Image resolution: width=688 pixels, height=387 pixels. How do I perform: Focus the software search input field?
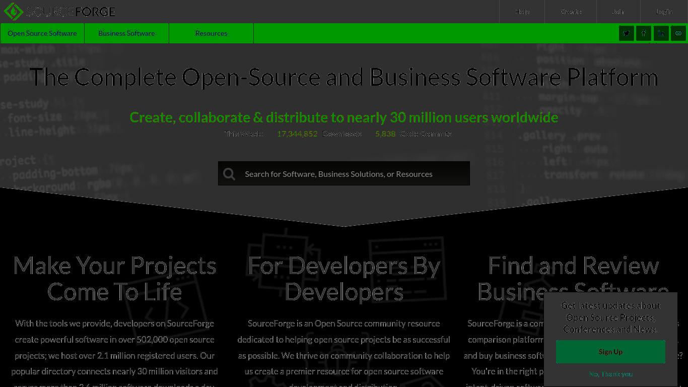tap(344, 174)
